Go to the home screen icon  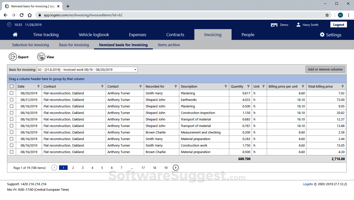15,34
